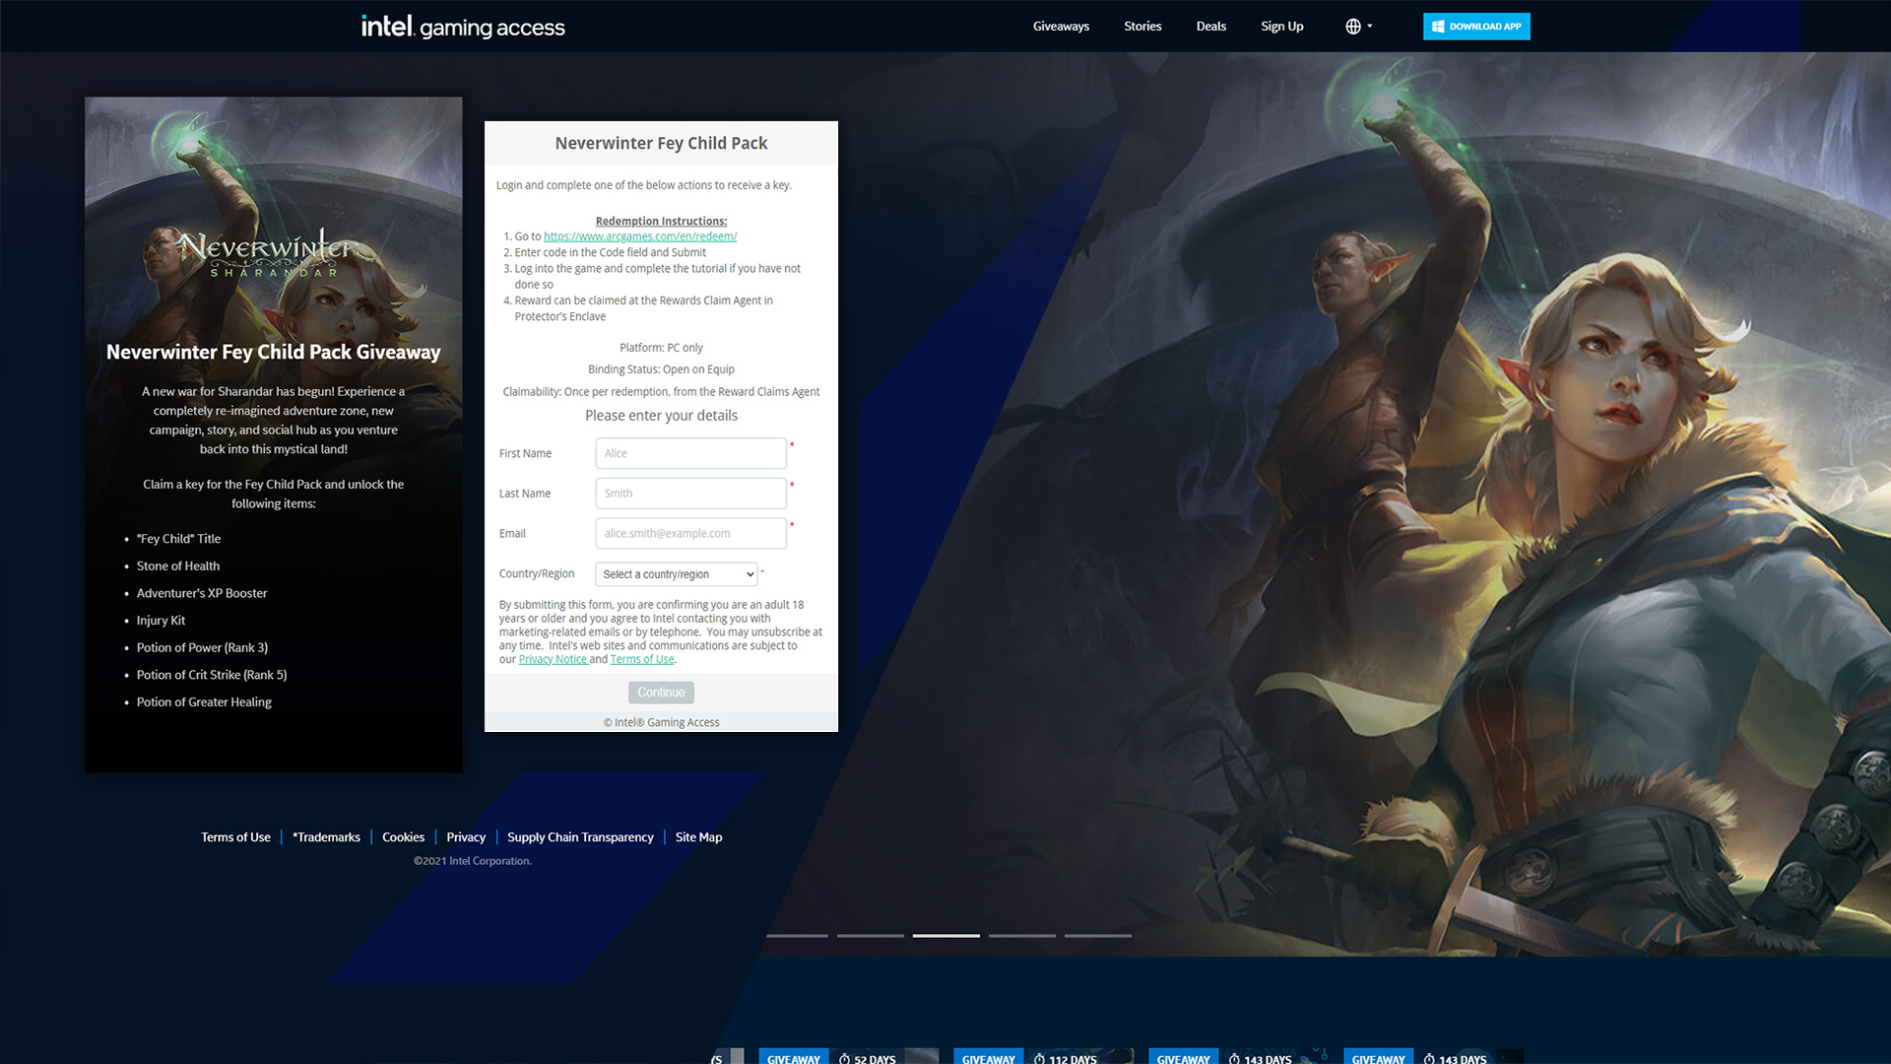This screenshot has height=1064, width=1891.
Task: Open the Privacy Notice link
Action: tap(553, 660)
